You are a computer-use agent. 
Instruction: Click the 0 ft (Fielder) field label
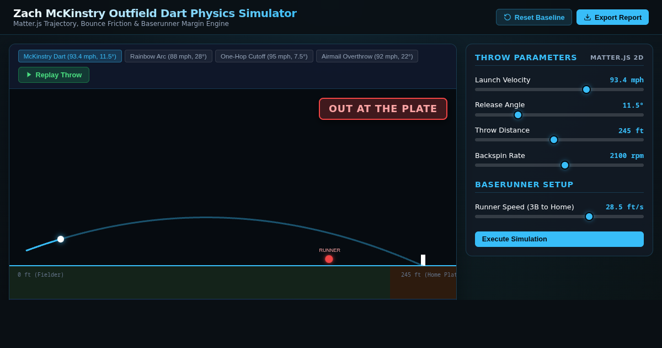coord(41,275)
